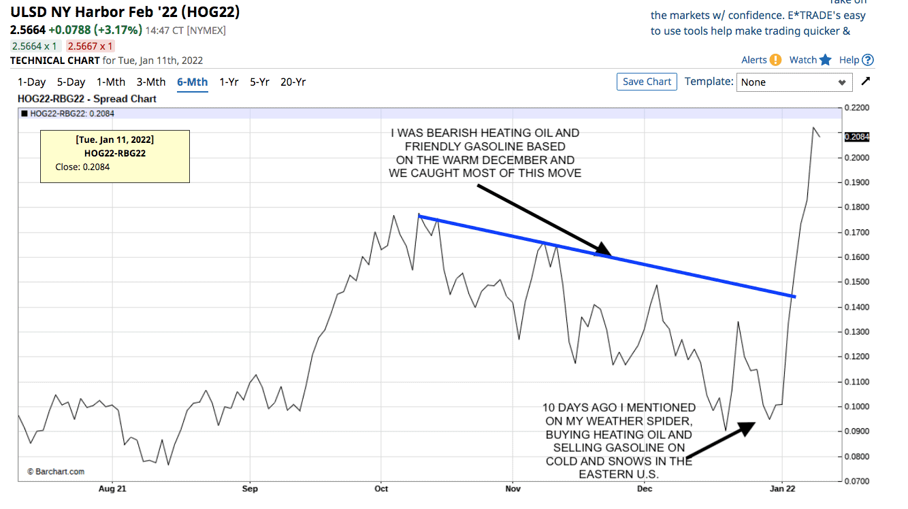
Task: Select the 20-Yr chart period
Action: point(293,82)
